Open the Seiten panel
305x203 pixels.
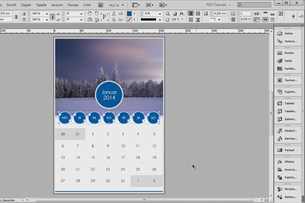[287, 33]
